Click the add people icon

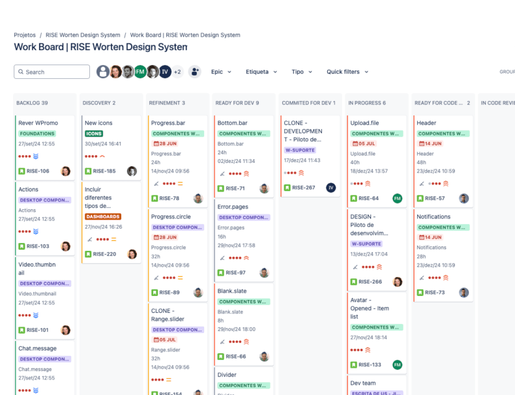194,72
